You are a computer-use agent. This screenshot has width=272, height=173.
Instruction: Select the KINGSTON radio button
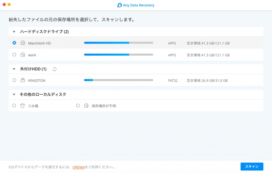tap(14, 80)
